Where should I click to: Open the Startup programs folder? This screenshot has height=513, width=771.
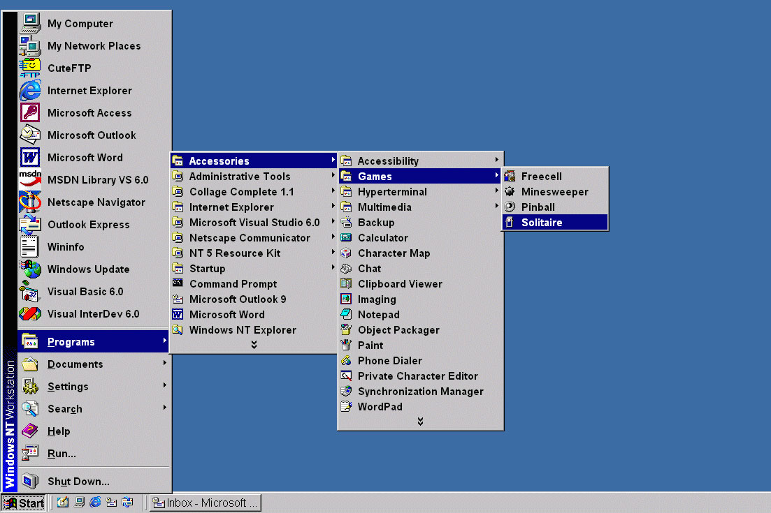point(254,268)
